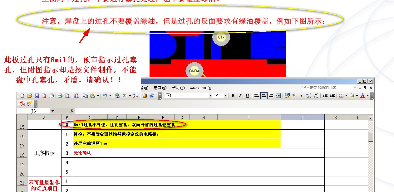Viewport: 394px width, 192px height.
Task: Create a new workbook with New icon
Action: tap(22, 96)
